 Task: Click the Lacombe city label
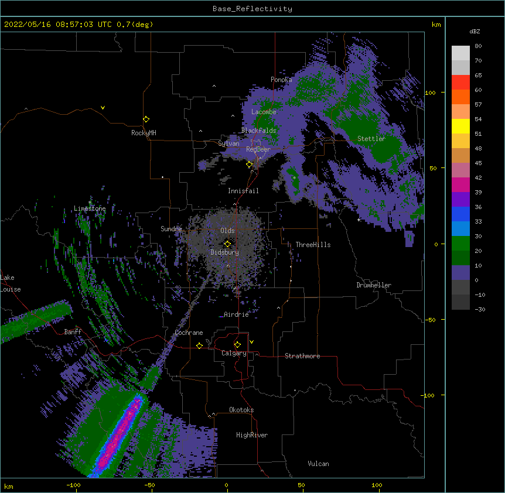(264, 112)
